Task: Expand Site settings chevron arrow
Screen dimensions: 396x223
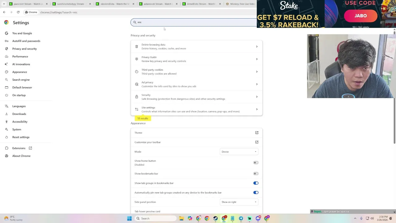Action: tap(257, 109)
